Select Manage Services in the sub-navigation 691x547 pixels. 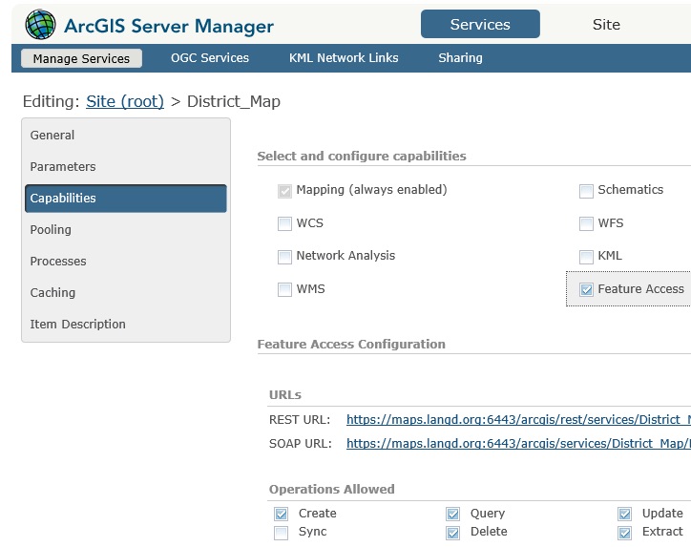(81, 58)
